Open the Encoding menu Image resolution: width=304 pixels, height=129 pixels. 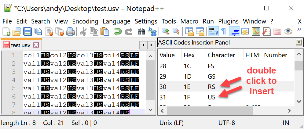(x=85, y=21)
